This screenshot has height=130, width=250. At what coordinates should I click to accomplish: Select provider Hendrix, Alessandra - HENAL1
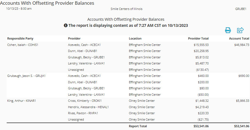click(88, 107)
